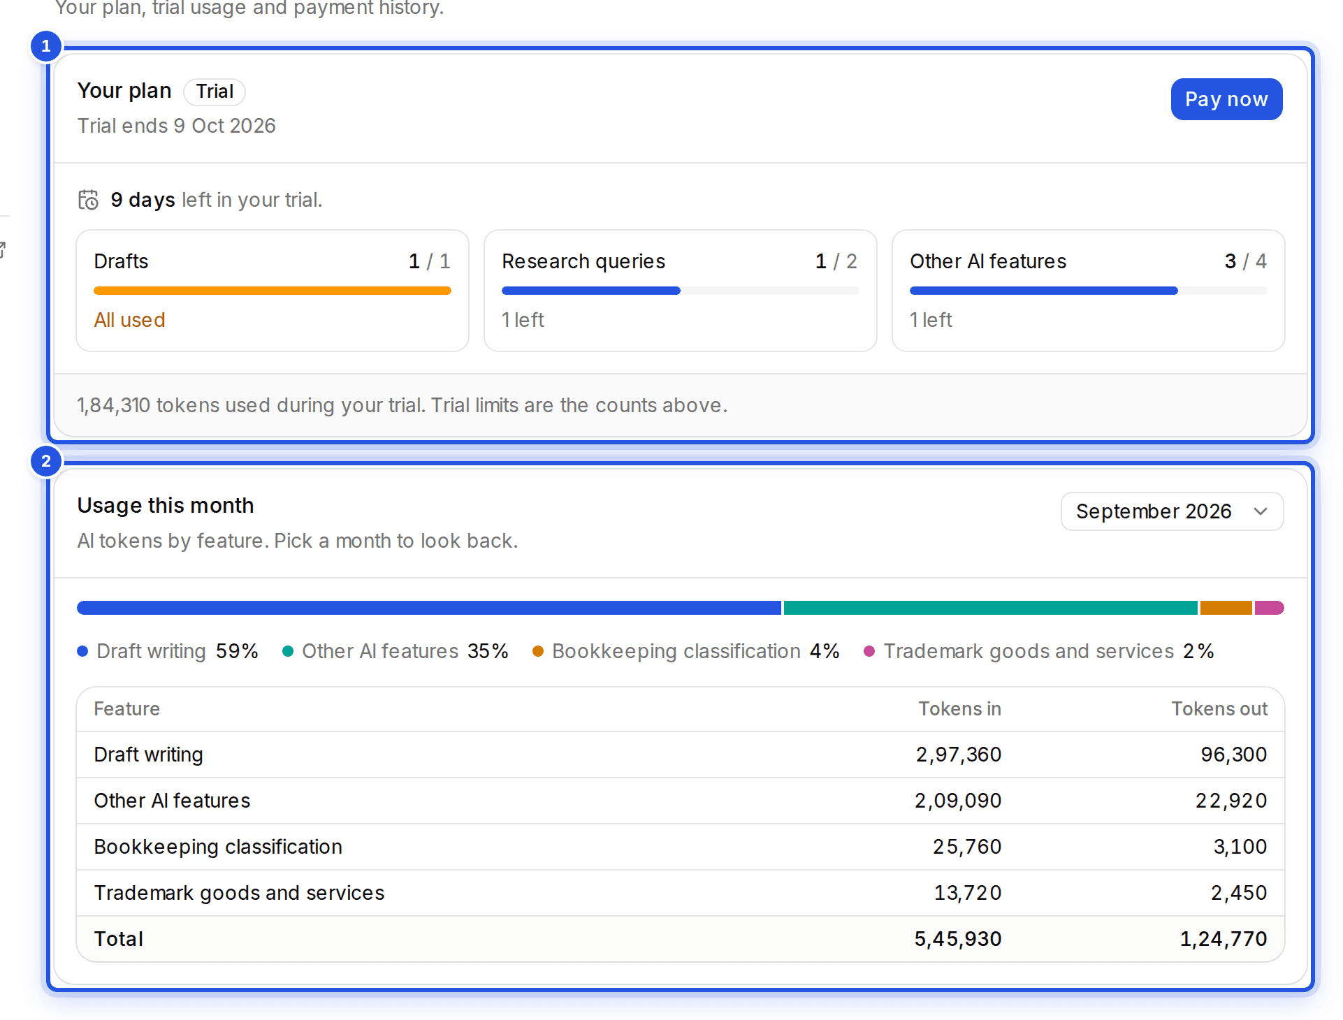1343x1020 pixels.
Task: Click the Drafts count '1 / 1'
Action: (x=429, y=261)
